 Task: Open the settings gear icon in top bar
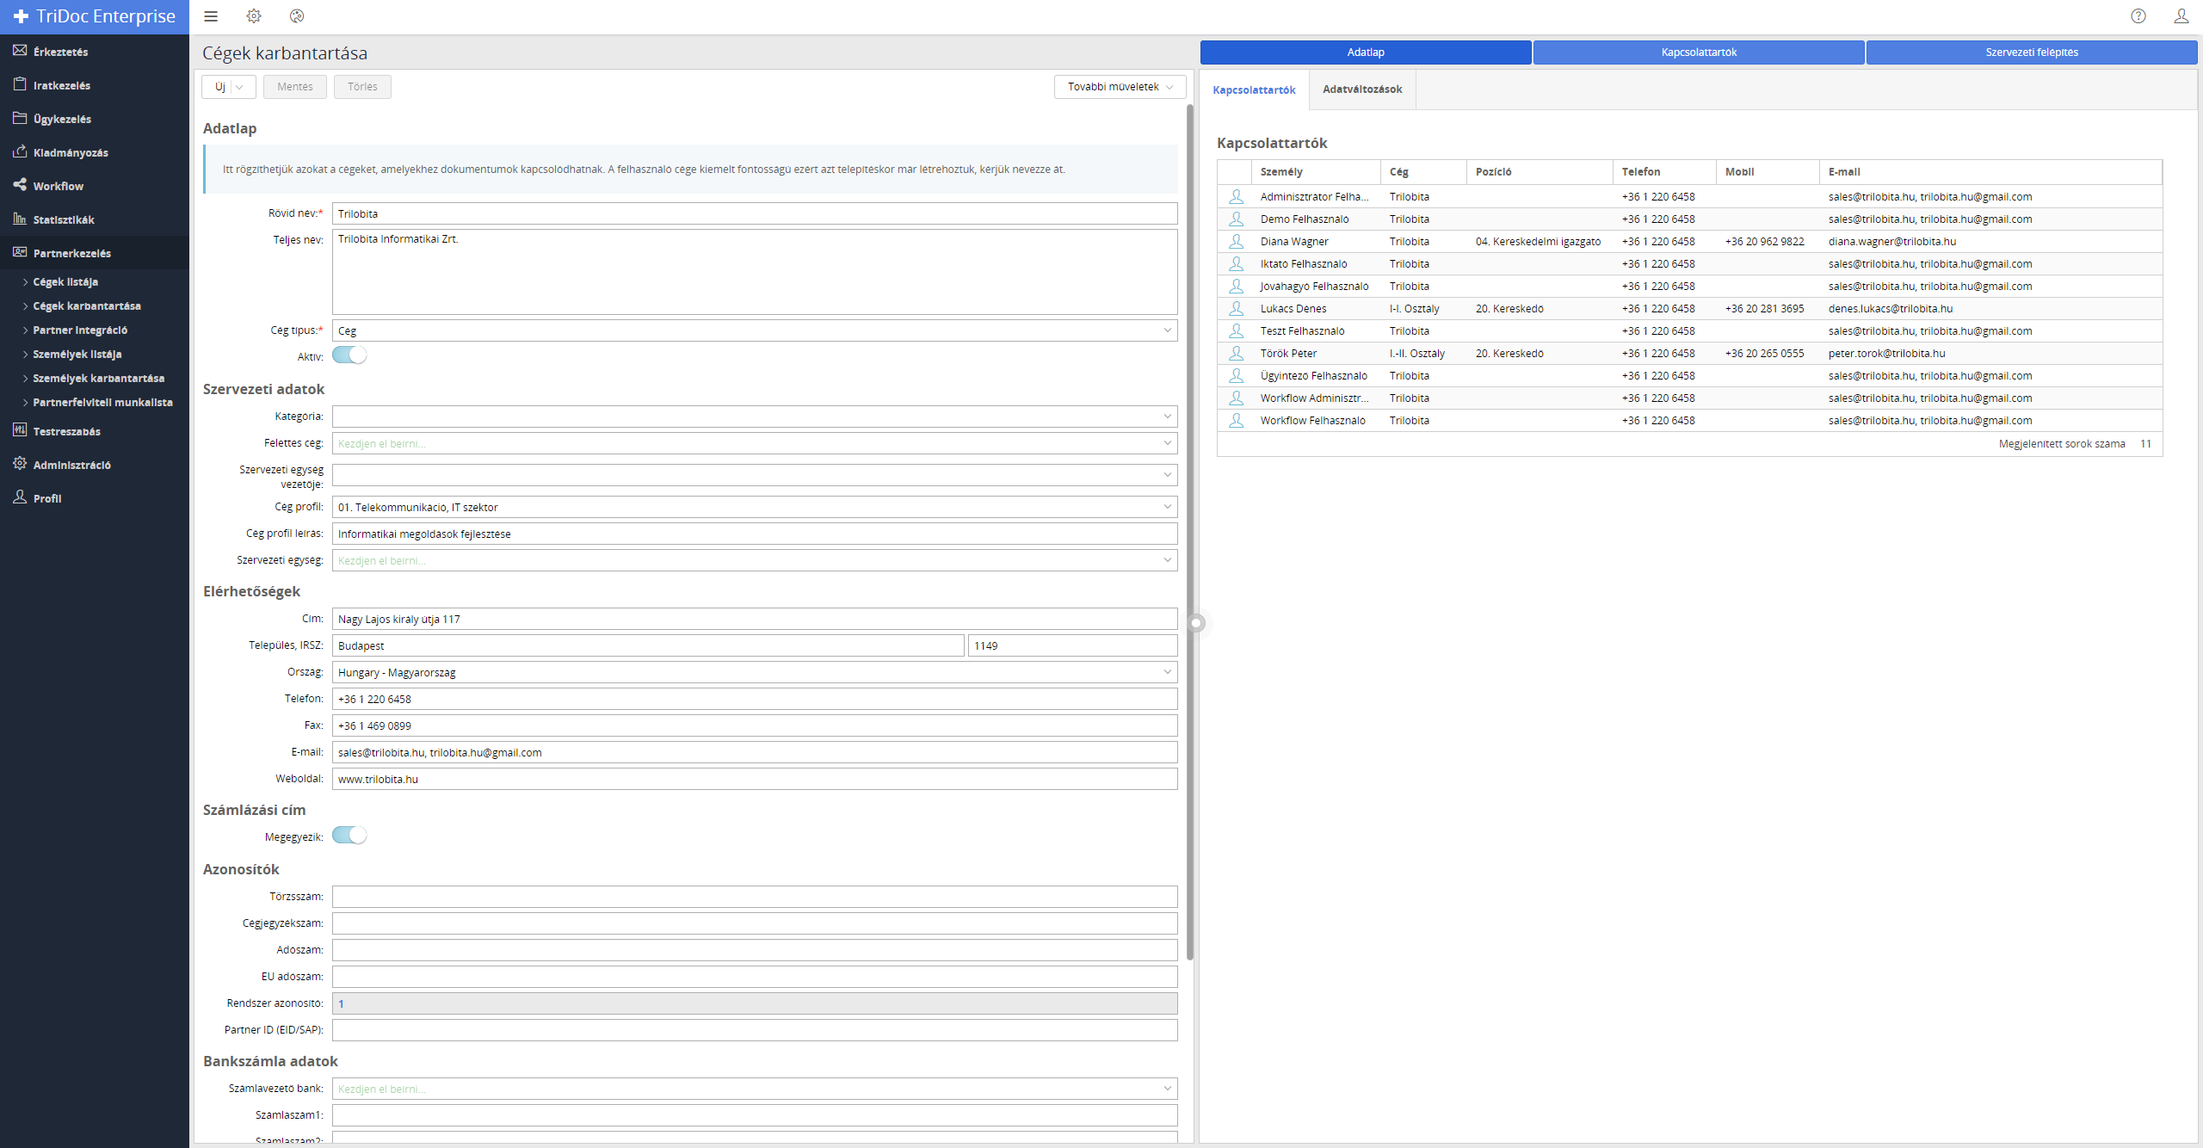pyautogui.click(x=254, y=16)
